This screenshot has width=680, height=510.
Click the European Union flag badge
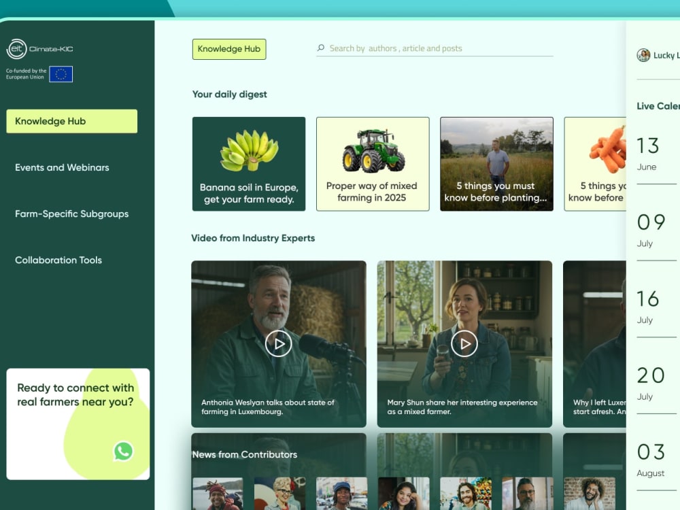pyautogui.click(x=61, y=74)
